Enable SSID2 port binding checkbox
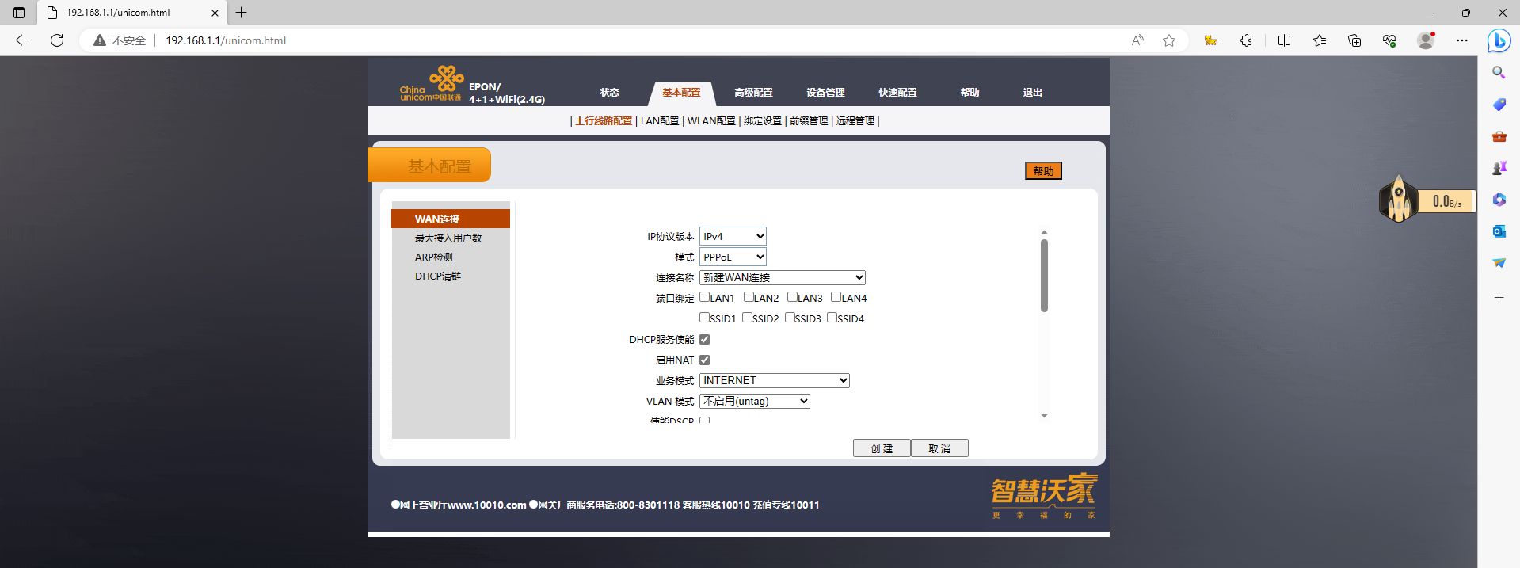1520x568 pixels. 747,318
